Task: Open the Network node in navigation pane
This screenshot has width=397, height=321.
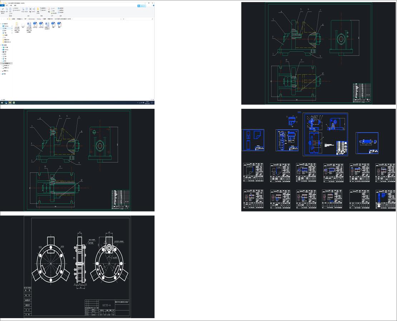Action: click(x=4, y=74)
